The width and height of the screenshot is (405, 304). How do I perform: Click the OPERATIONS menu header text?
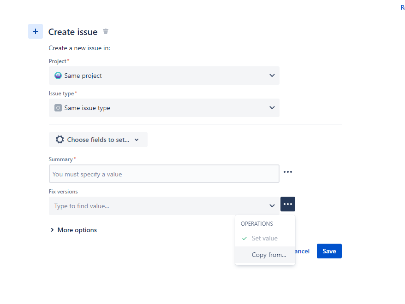257,224
